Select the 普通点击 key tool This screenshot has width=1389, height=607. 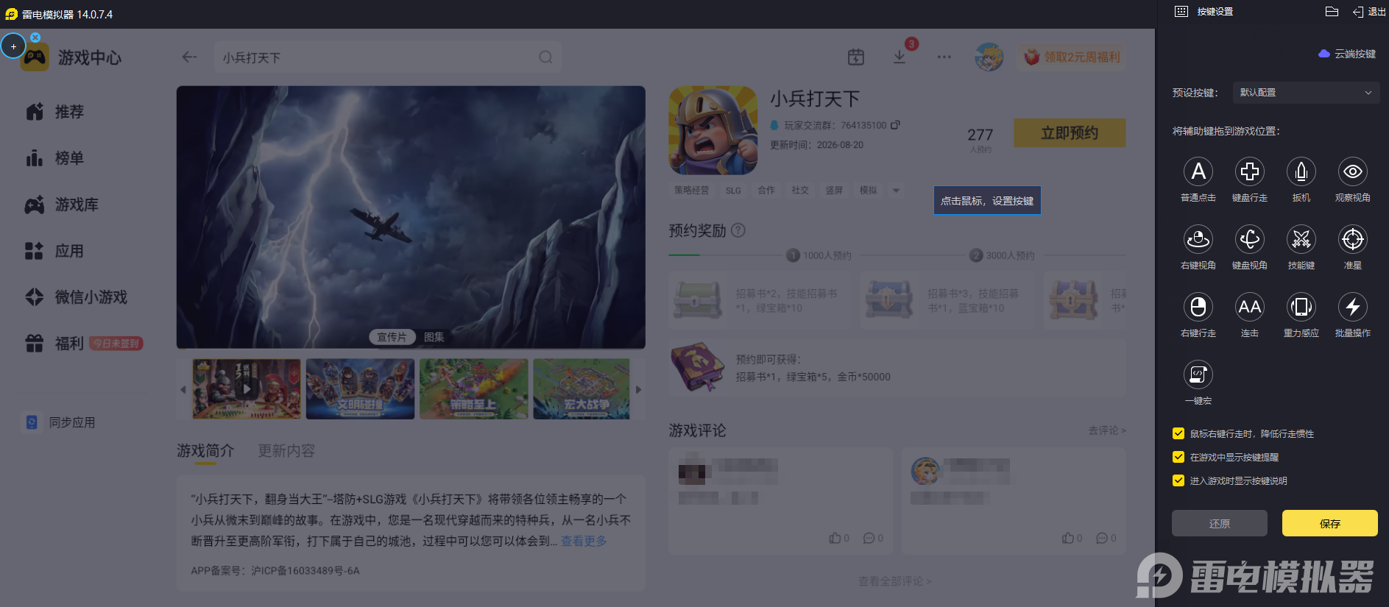1198,171
